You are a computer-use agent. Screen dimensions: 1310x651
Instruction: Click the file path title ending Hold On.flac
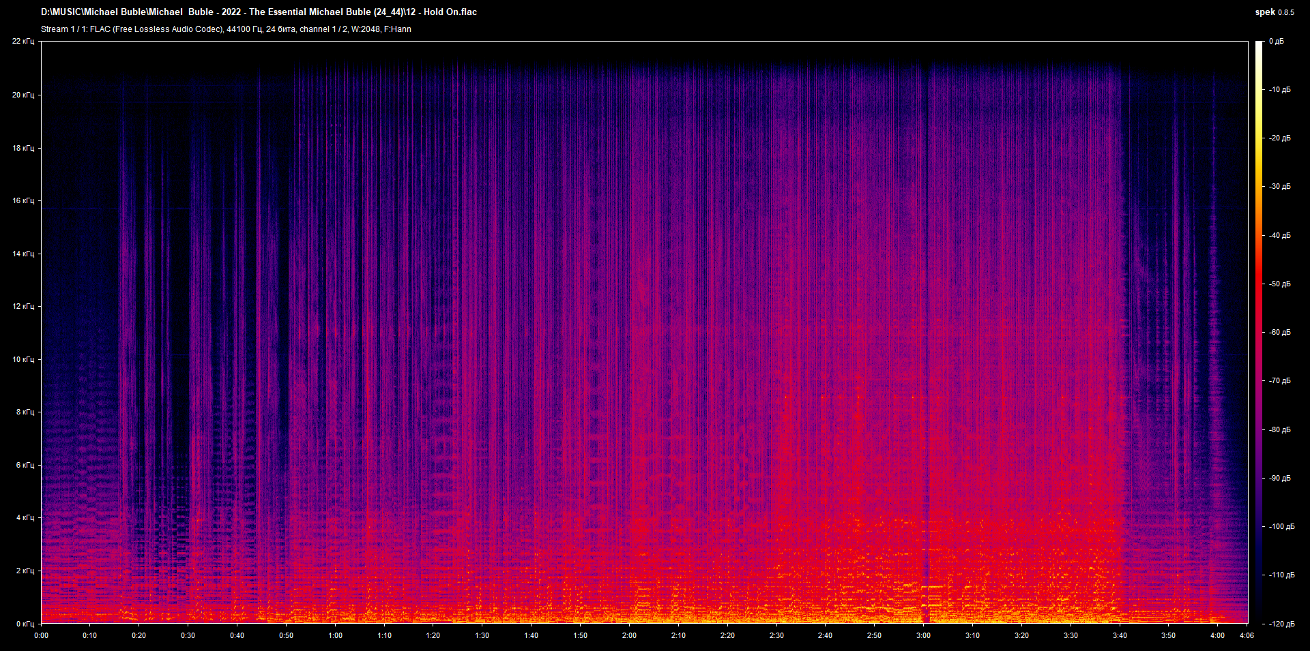(259, 12)
